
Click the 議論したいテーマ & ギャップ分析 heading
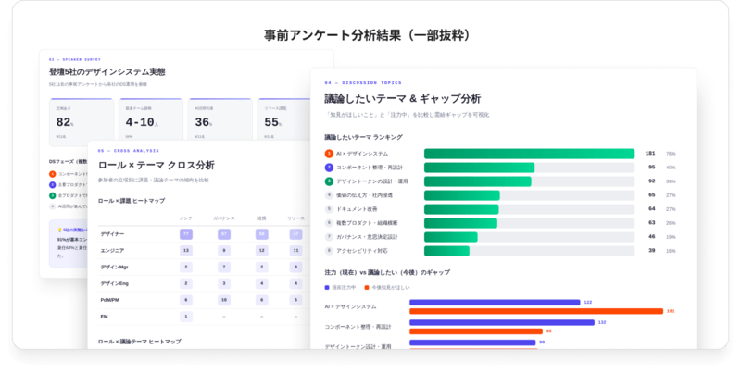tap(403, 99)
